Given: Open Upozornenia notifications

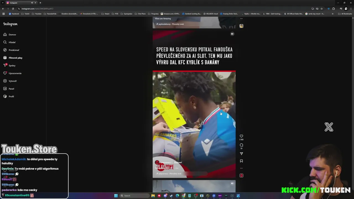Looking at the screenshot, I should [x=12, y=73].
